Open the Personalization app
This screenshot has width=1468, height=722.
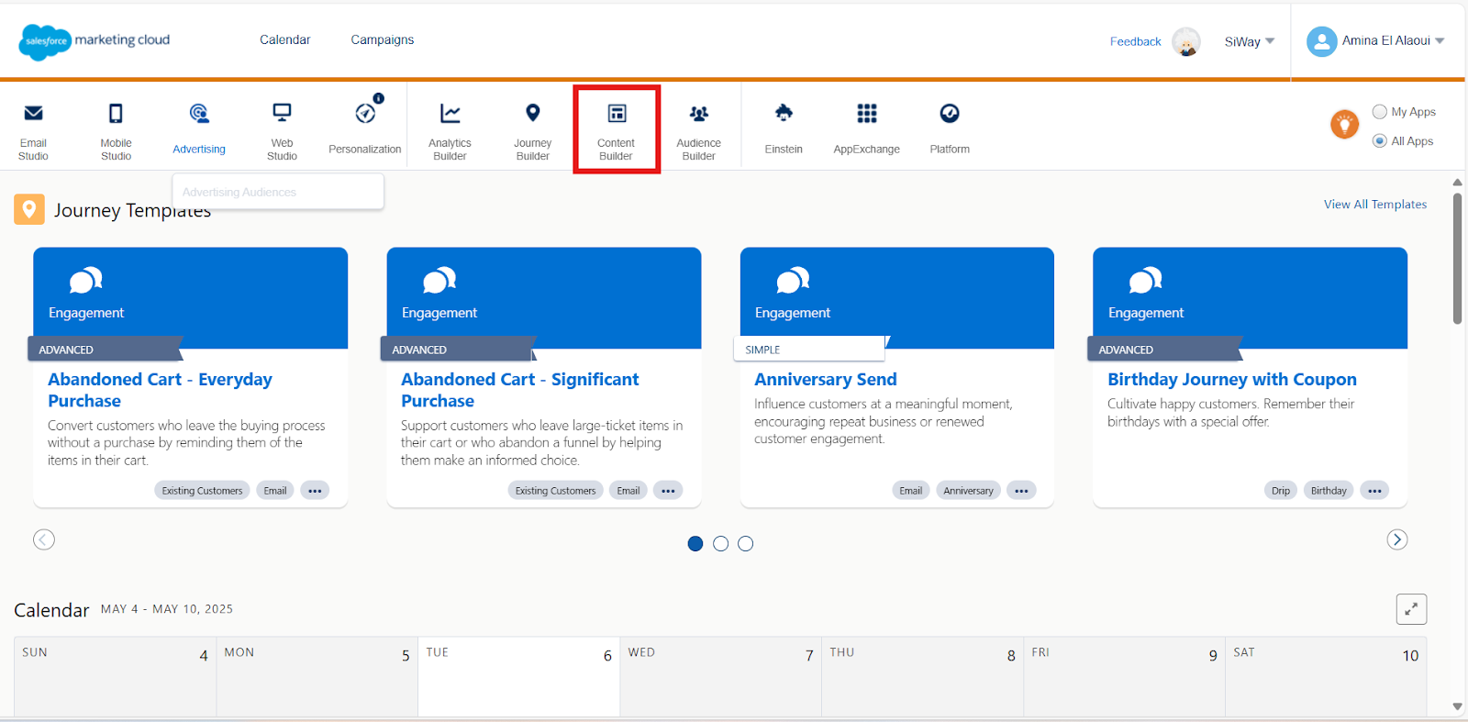click(365, 128)
